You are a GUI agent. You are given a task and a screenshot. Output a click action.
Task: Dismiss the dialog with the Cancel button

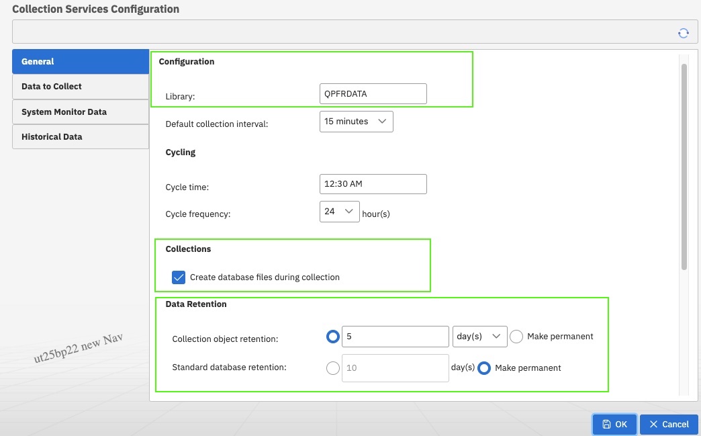click(669, 425)
